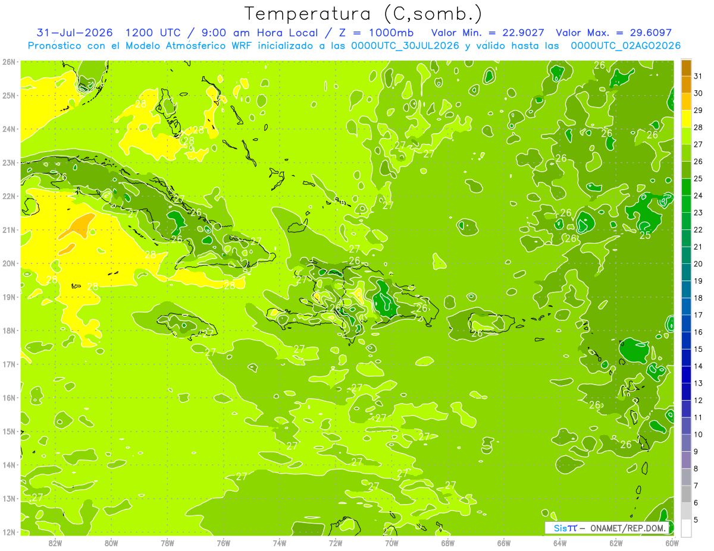
Task: Click the 70W longitude label
Action: coord(392,543)
